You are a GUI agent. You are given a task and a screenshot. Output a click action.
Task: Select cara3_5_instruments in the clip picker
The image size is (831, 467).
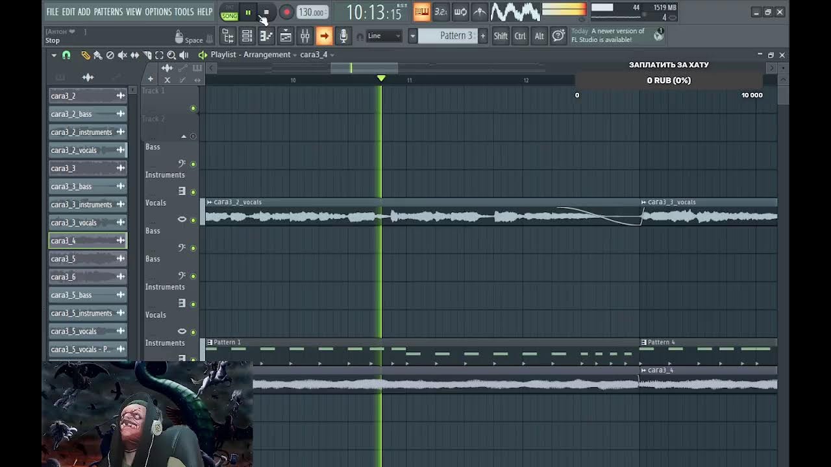coord(88,313)
